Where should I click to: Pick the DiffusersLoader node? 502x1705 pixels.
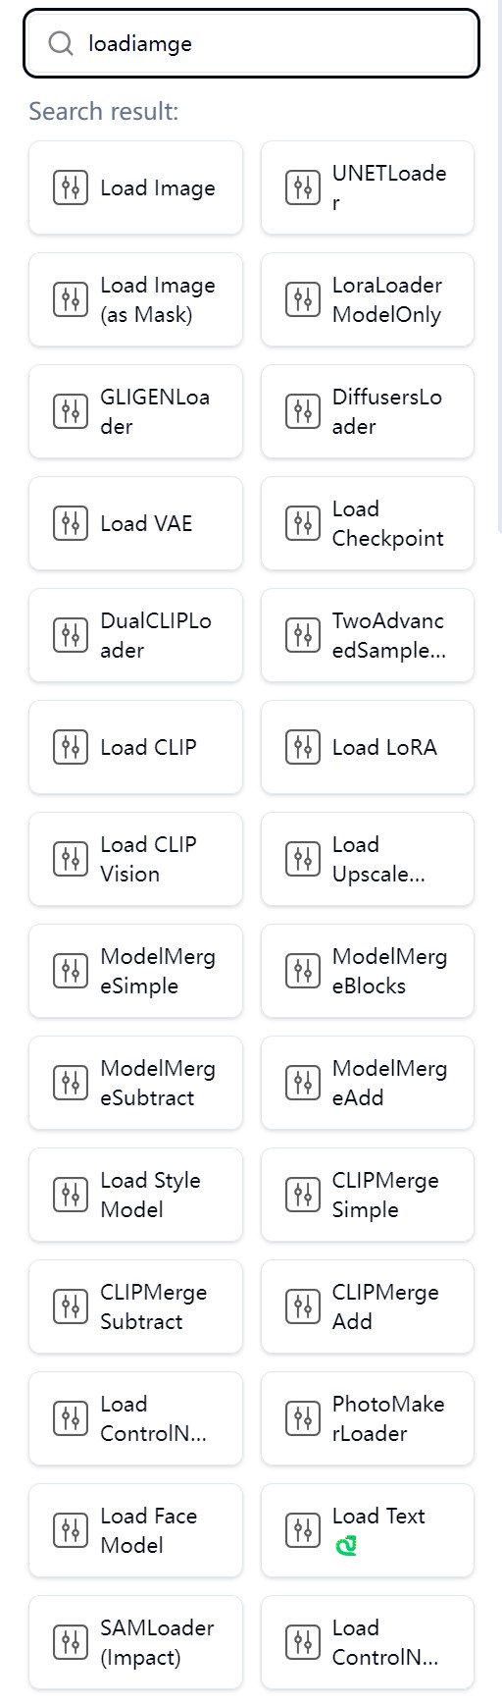[368, 411]
